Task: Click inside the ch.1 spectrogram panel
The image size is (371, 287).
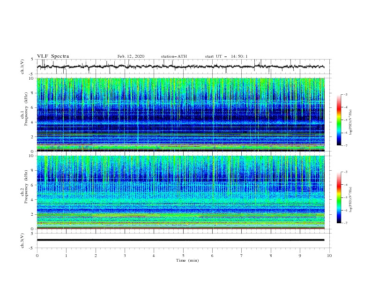Action: tap(181, 114)
